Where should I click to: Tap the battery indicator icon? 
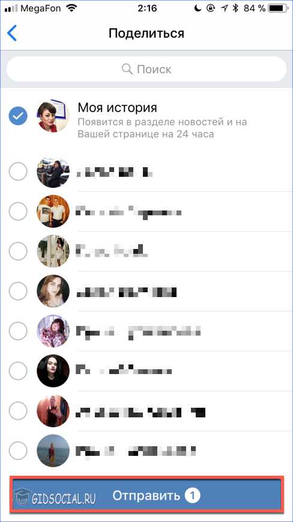(278, 8)
